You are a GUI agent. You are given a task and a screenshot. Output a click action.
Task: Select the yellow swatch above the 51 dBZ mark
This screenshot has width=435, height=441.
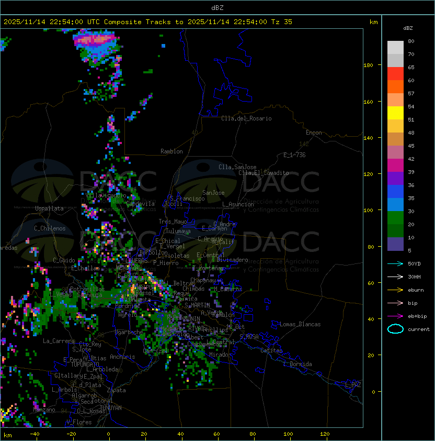pyautogui.click(x=395, y=113)
